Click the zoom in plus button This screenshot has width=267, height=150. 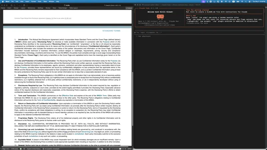125,149
